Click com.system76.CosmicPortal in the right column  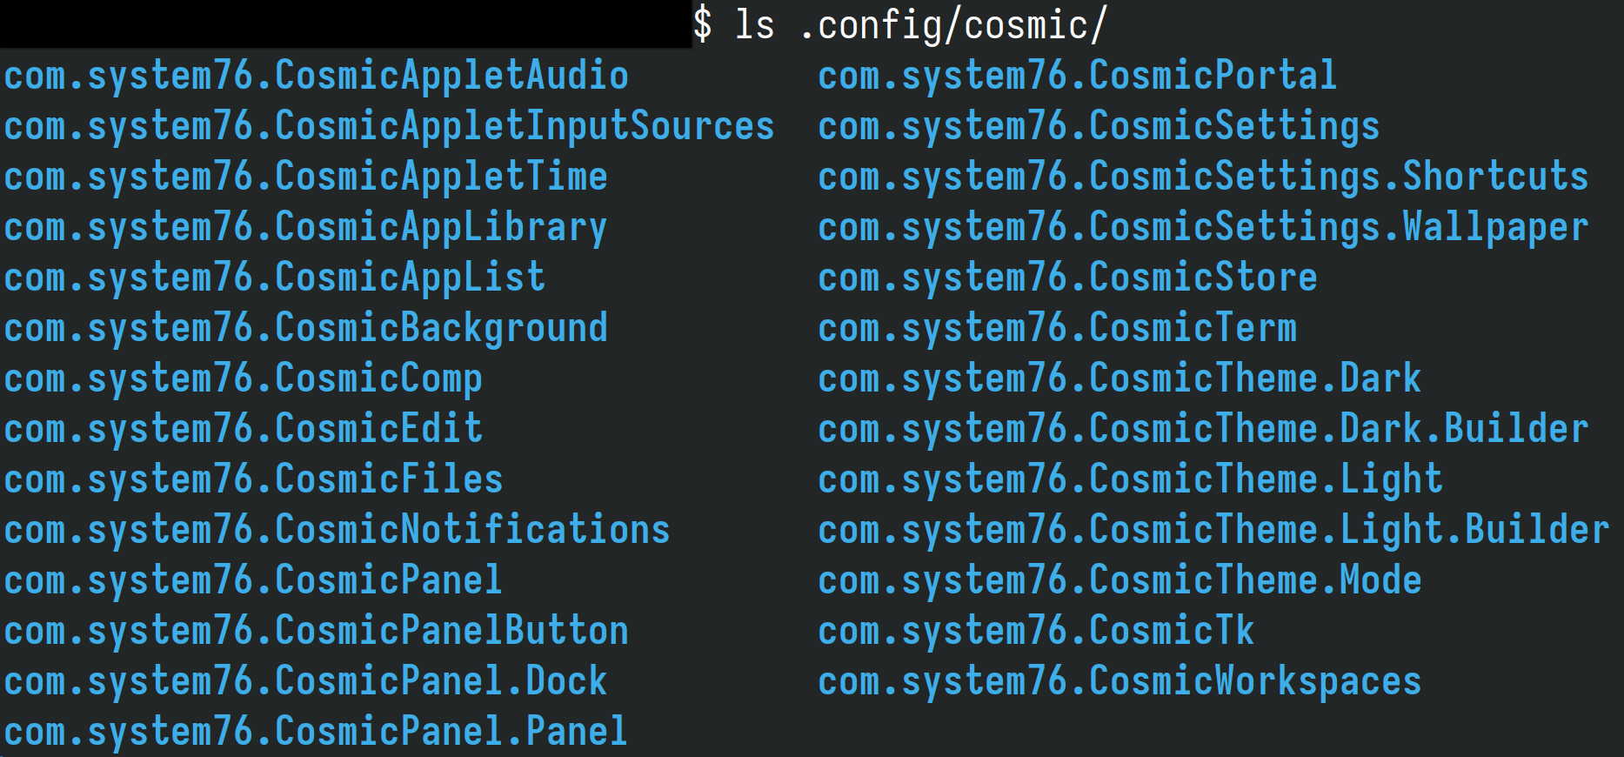1077,76
